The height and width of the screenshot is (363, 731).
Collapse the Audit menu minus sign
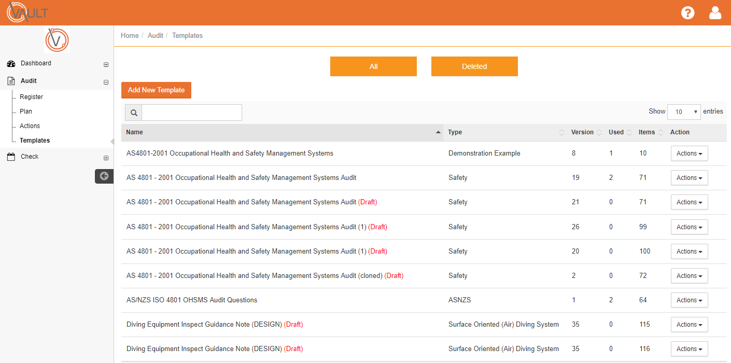point(106,82)
